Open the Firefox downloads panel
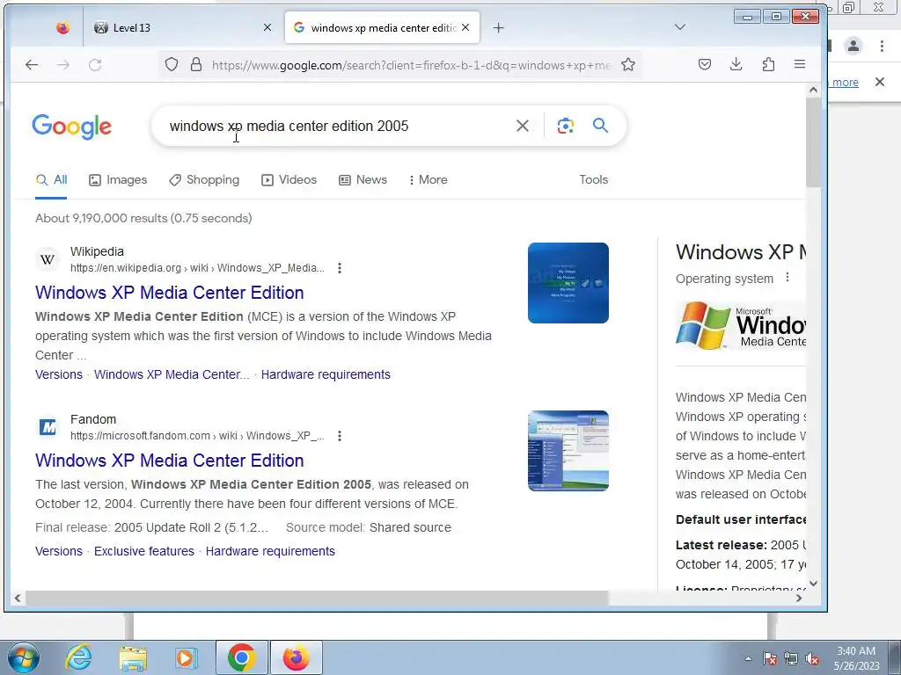This screenshot has width=901, height=675. [736, 64]
